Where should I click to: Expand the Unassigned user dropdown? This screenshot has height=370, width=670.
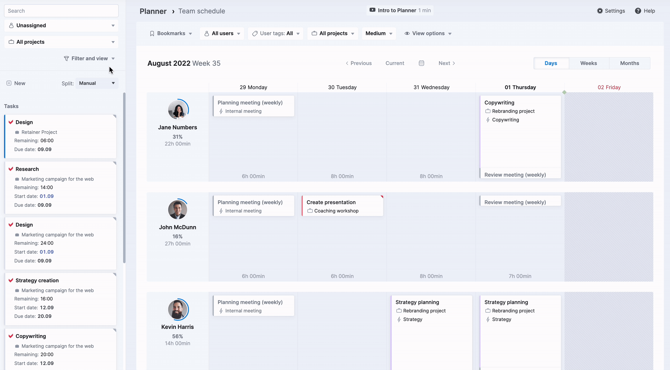click(61, 25)
